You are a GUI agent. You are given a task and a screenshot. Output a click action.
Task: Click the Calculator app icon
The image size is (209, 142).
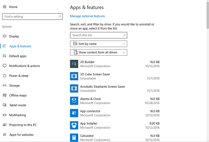pyautogui.click(x=74, y=137)
